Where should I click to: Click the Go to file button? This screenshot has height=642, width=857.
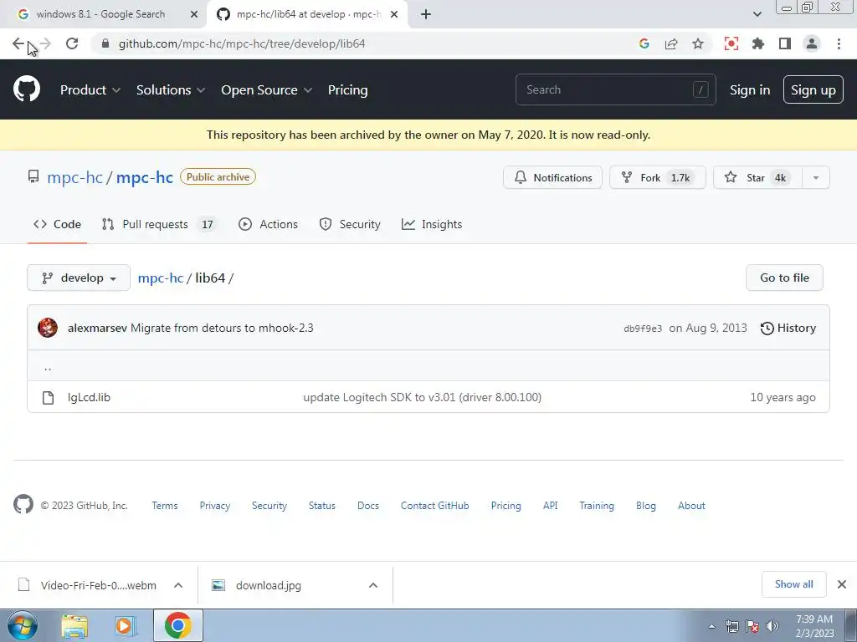(x=784, y=278)
